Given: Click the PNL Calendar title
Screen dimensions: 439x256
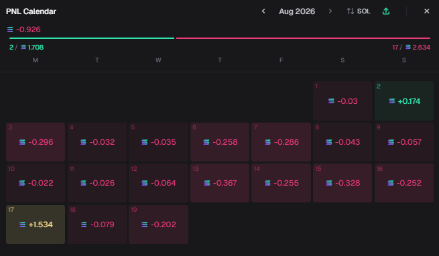Looking at the screenshot, I should point(31,11).
